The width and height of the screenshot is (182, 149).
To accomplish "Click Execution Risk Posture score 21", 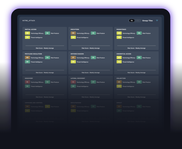I will tap(93, 33).
